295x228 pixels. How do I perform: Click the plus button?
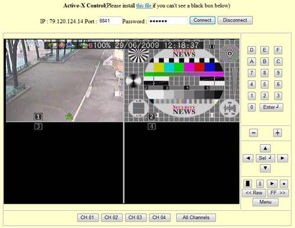(277, 133)
